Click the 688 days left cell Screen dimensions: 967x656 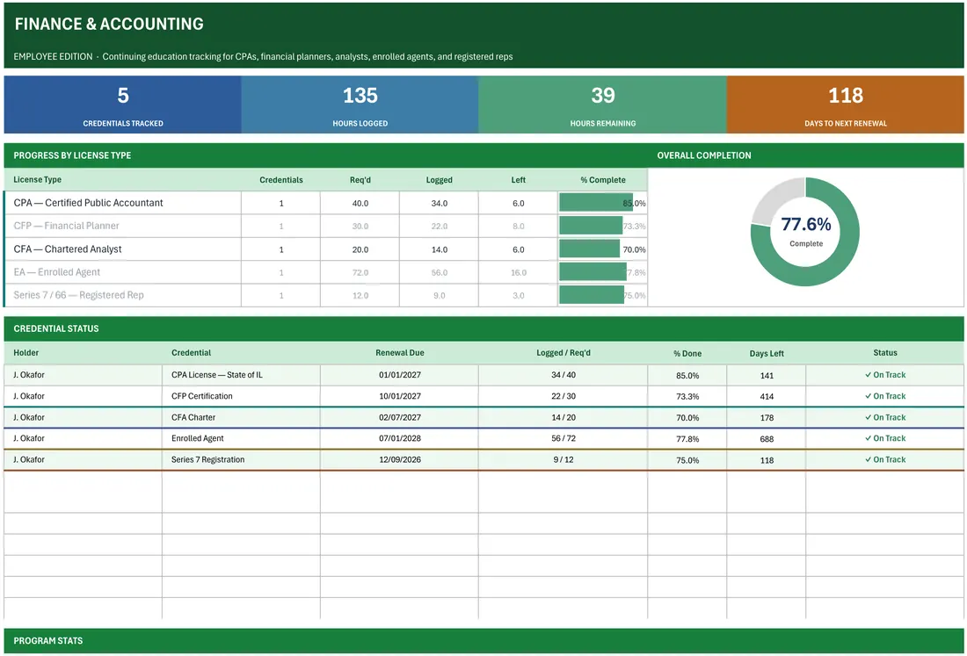(x=767, y=439)
